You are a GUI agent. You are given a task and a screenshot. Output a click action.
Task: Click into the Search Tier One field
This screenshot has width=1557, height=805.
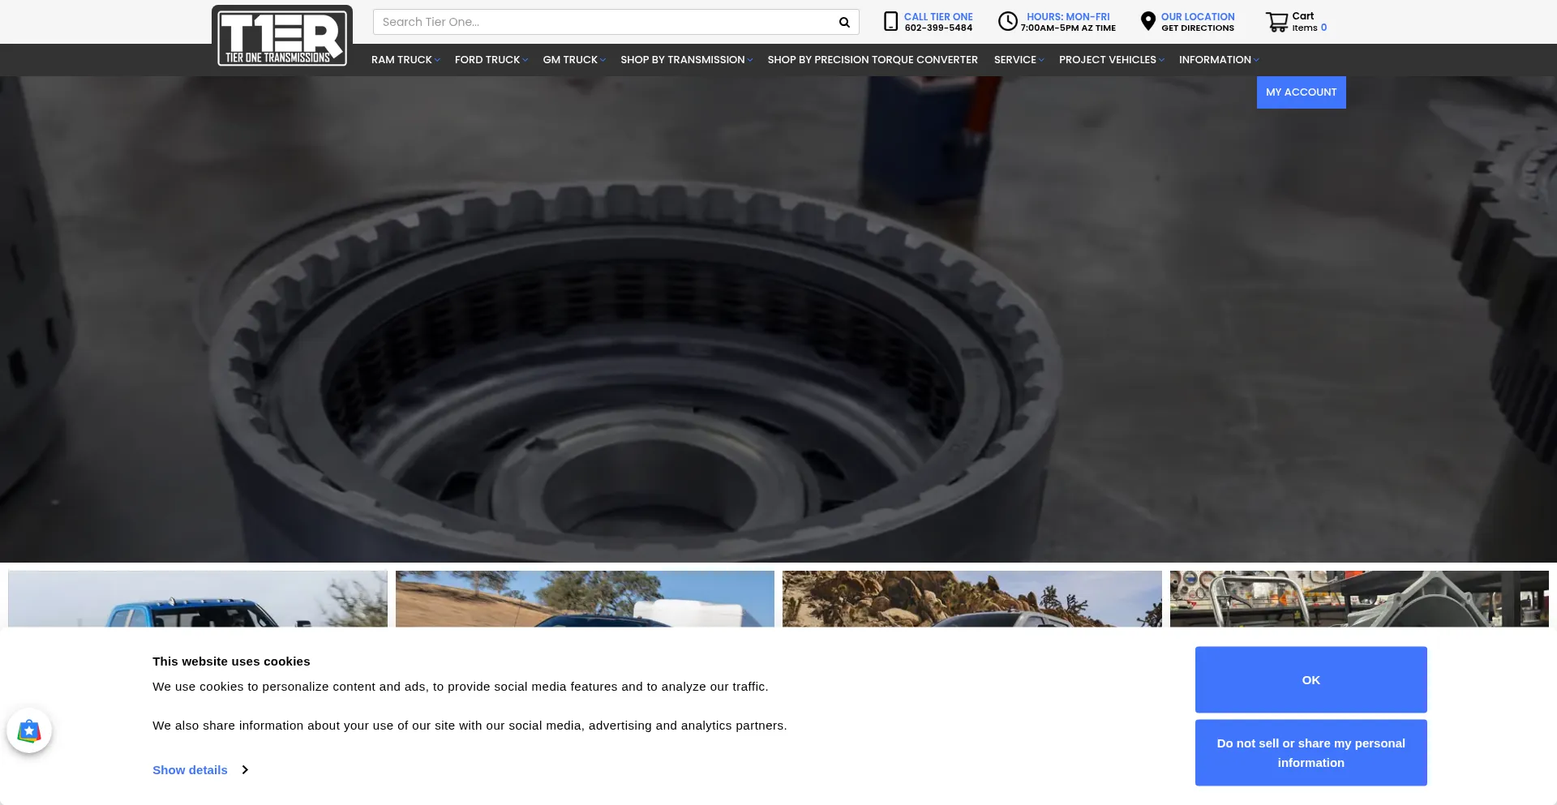[604, 23]
